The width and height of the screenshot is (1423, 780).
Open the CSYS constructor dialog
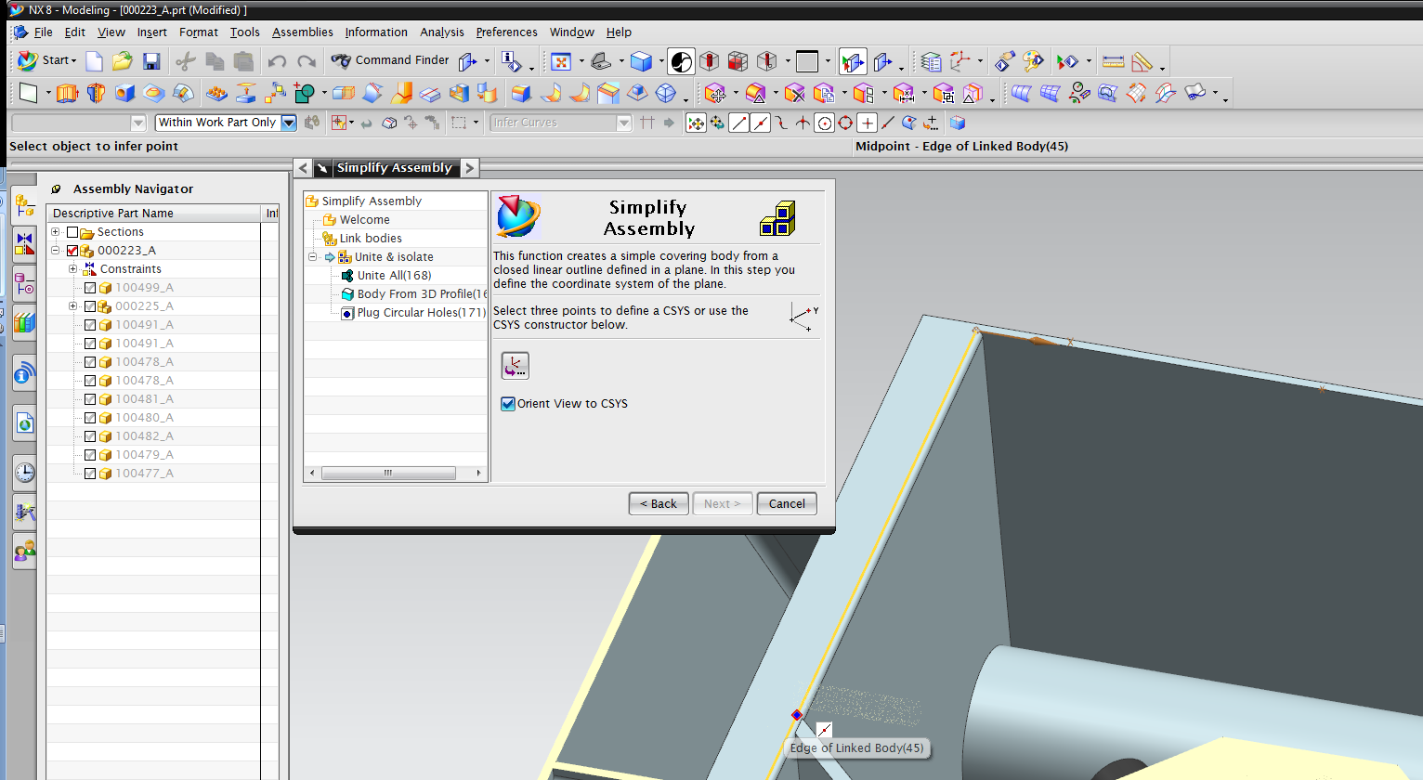515,366
